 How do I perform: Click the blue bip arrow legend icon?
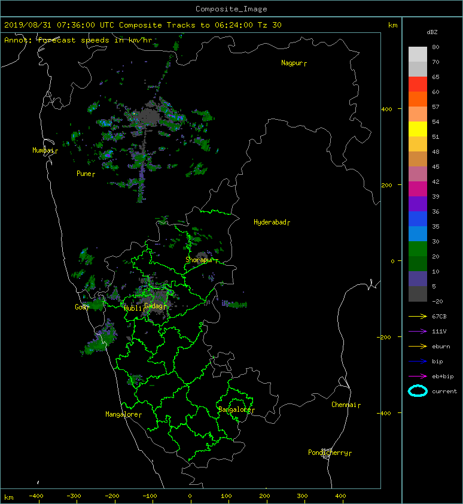418,362
